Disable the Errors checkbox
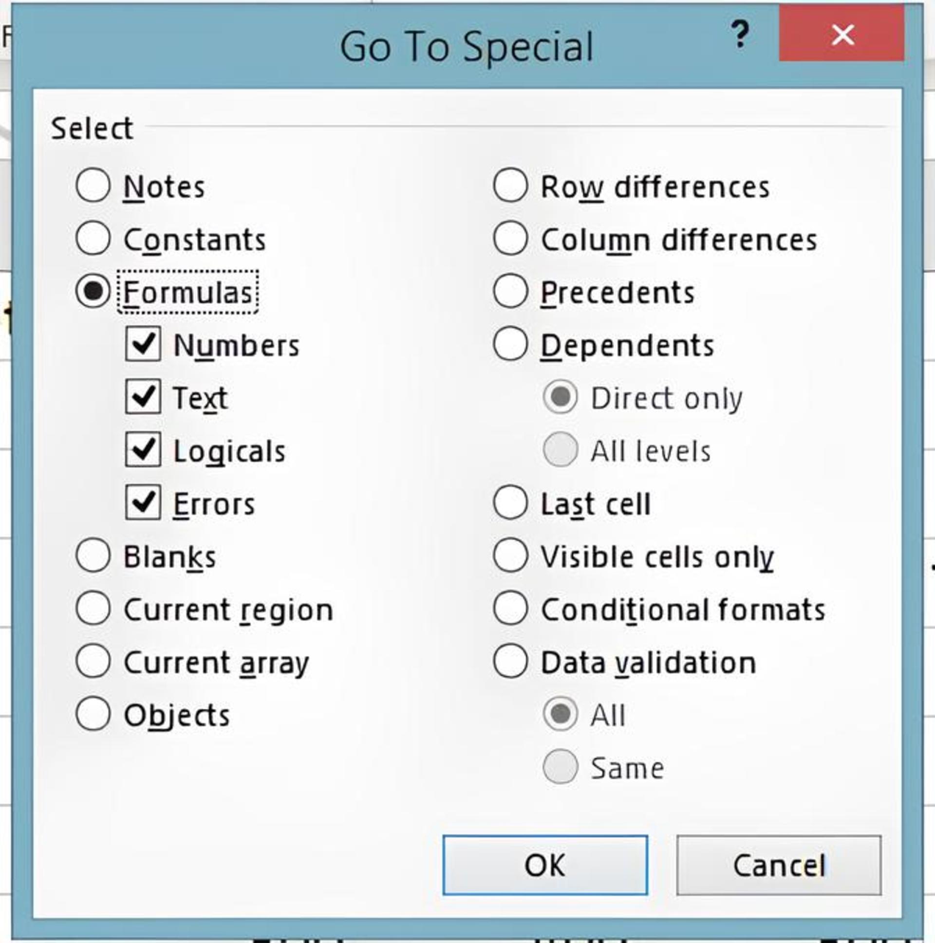This screenshot has width=935, height=943. (x=143, y=502)
